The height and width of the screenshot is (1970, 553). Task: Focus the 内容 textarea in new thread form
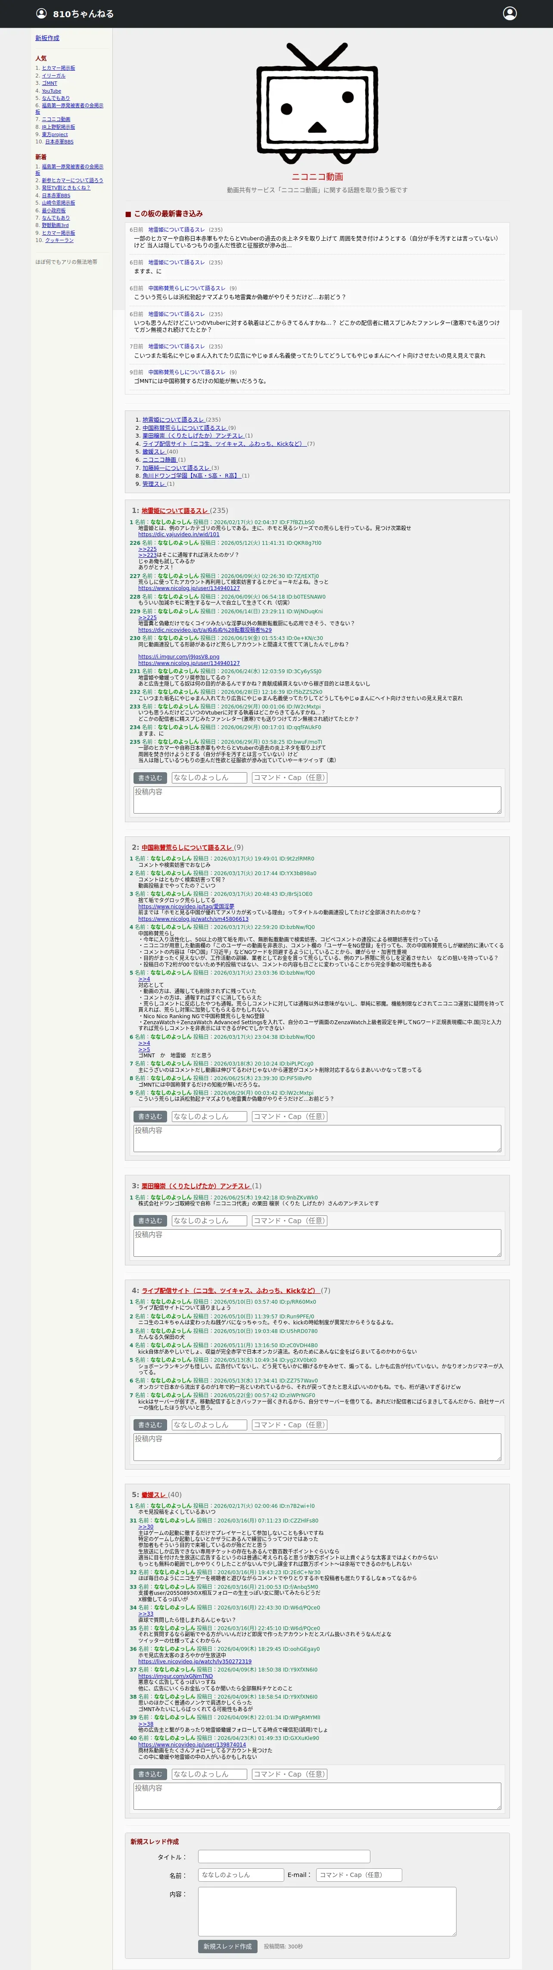(327, 1911)
